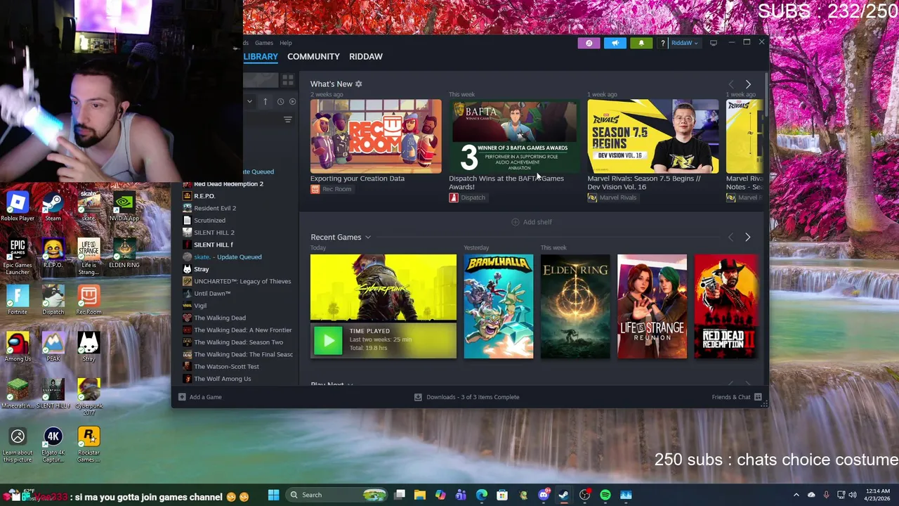The width and height of the screenshot is (899, 506).
Task: Open the Help menu
Action: tap(286, 43)
